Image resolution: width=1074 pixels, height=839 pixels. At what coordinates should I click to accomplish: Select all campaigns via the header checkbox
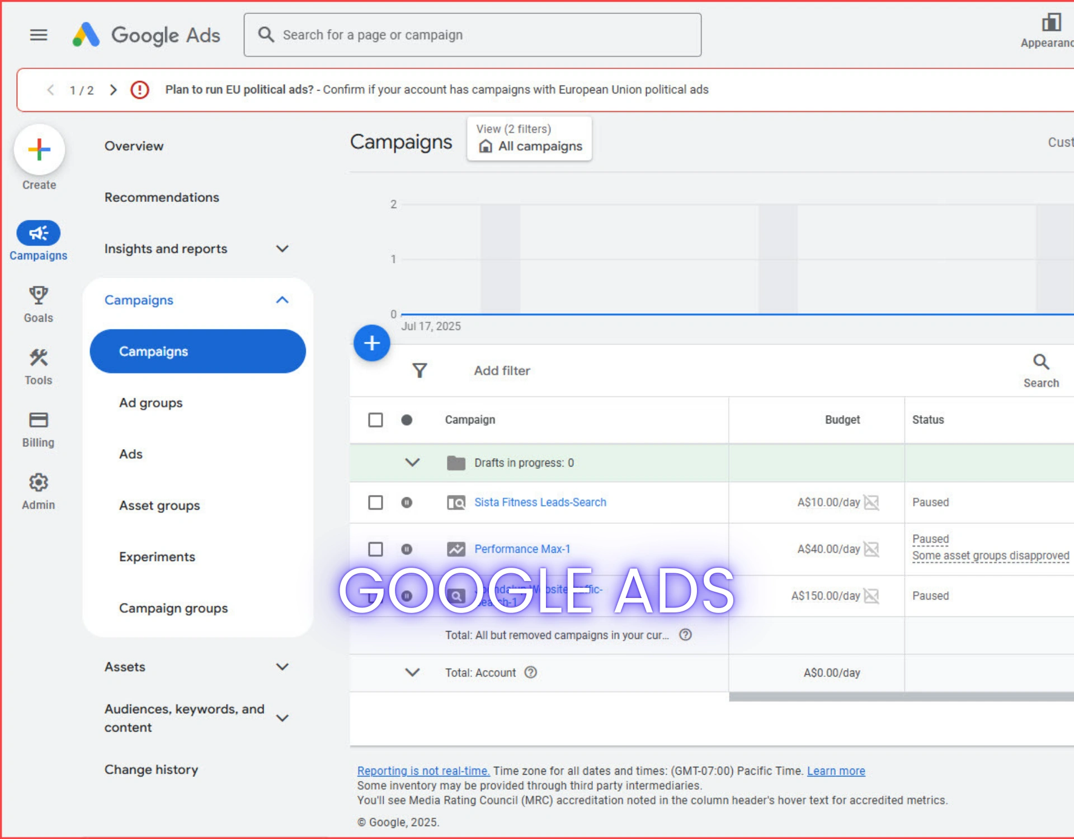[x=375, y=419]
